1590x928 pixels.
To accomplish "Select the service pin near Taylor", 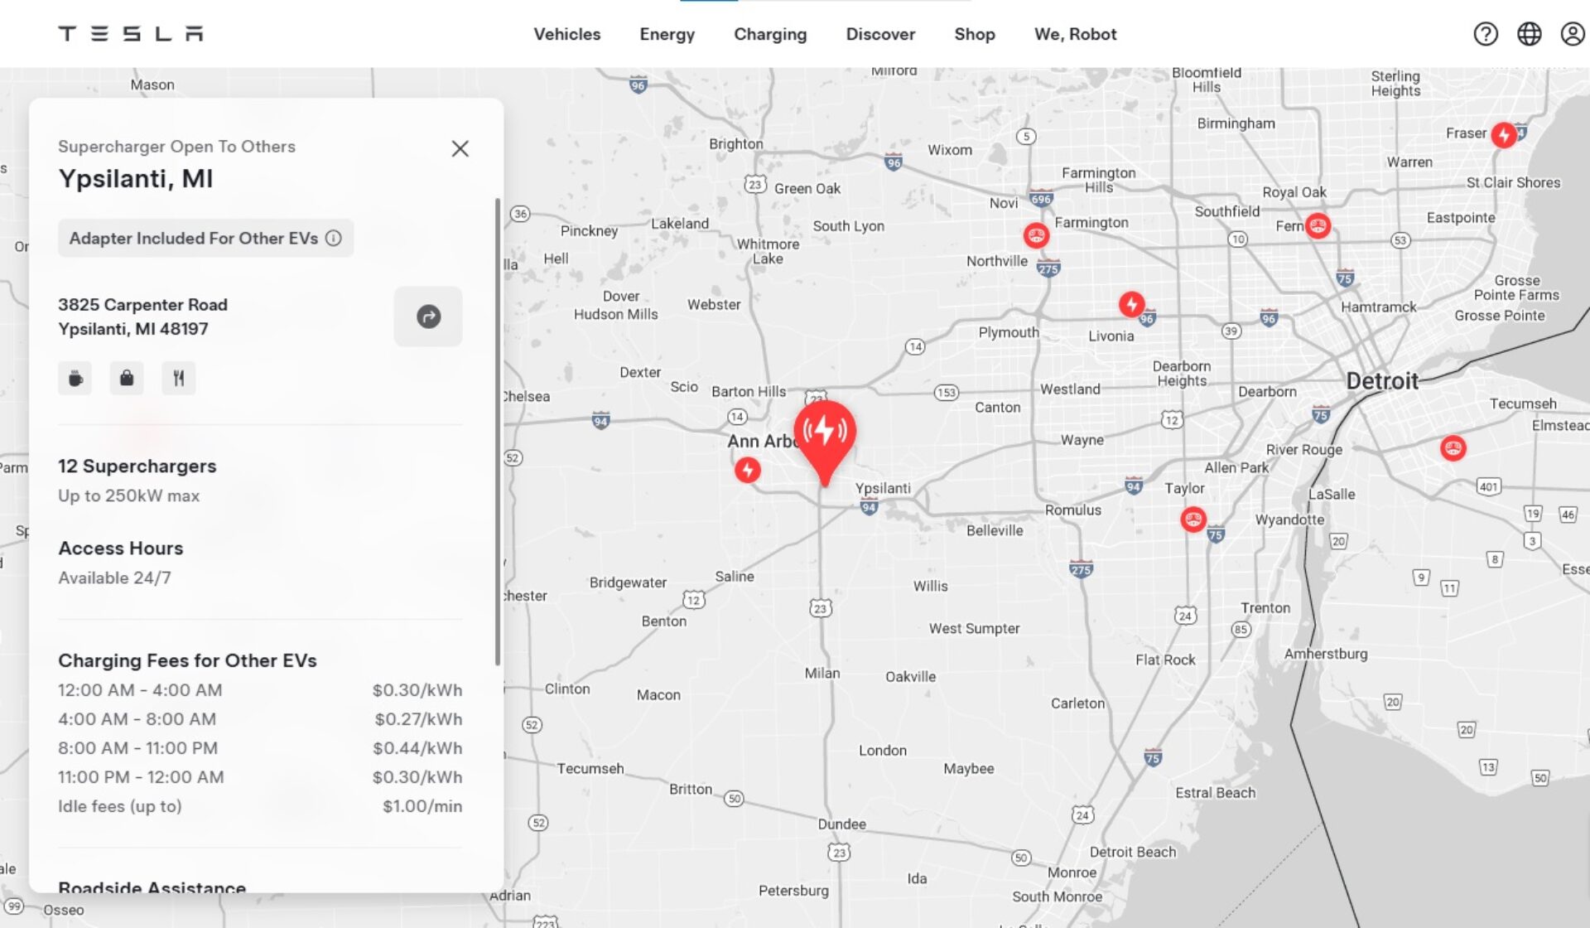I will [1193, 520].
